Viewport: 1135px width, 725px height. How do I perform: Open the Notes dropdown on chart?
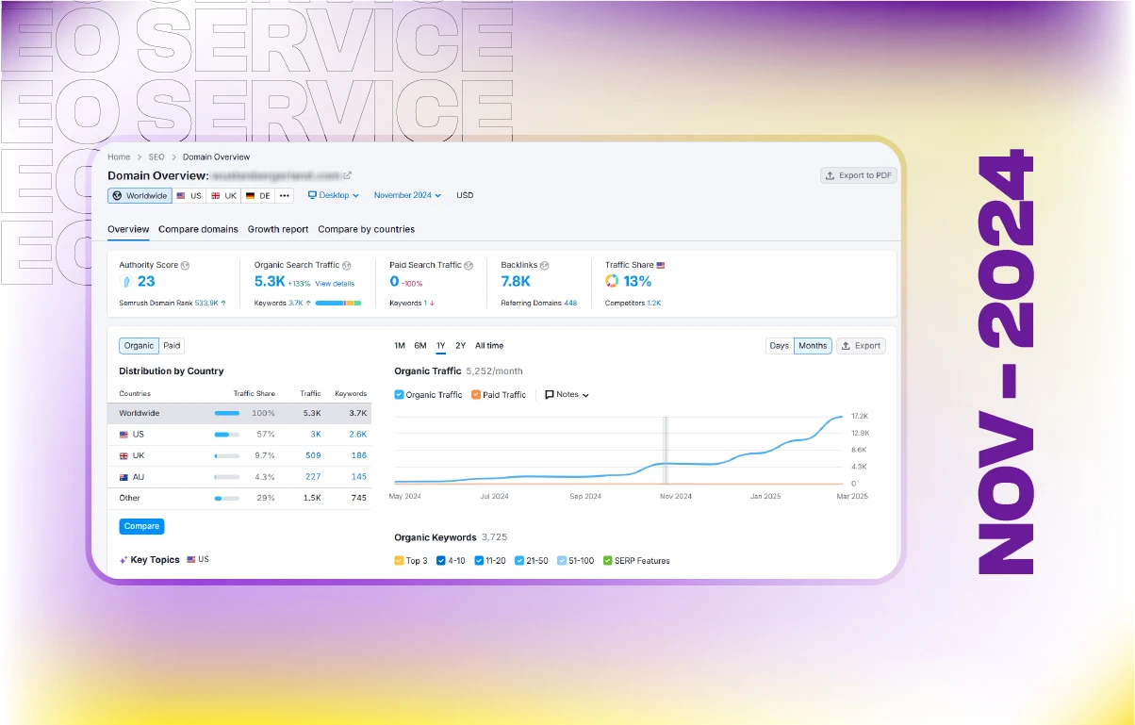567,395
